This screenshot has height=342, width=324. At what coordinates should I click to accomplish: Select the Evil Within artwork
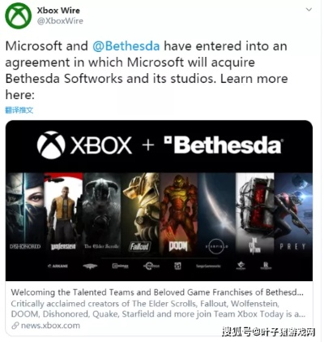(255, 213)
